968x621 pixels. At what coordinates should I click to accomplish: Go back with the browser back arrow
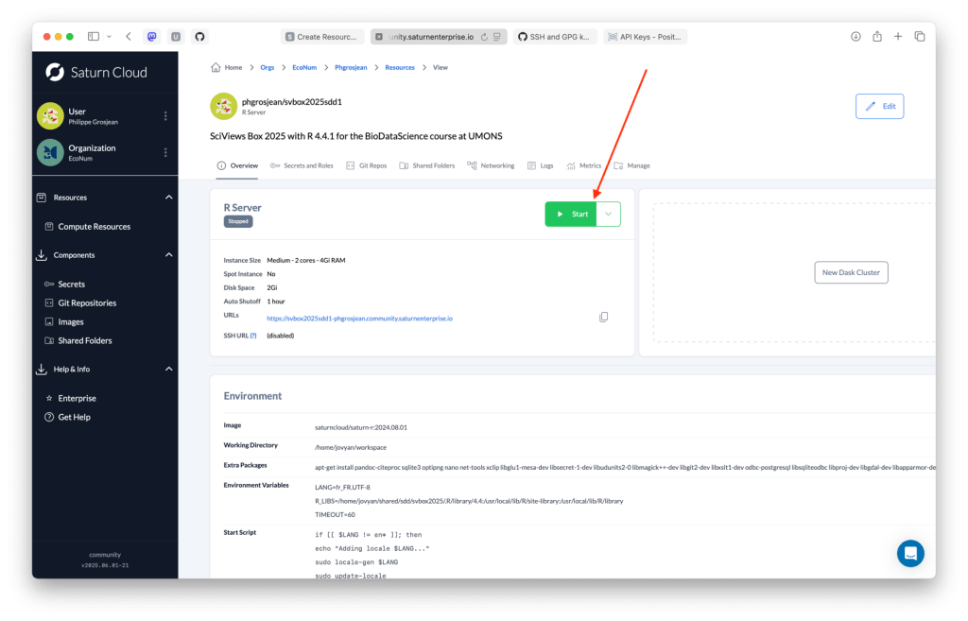point(129,37)
